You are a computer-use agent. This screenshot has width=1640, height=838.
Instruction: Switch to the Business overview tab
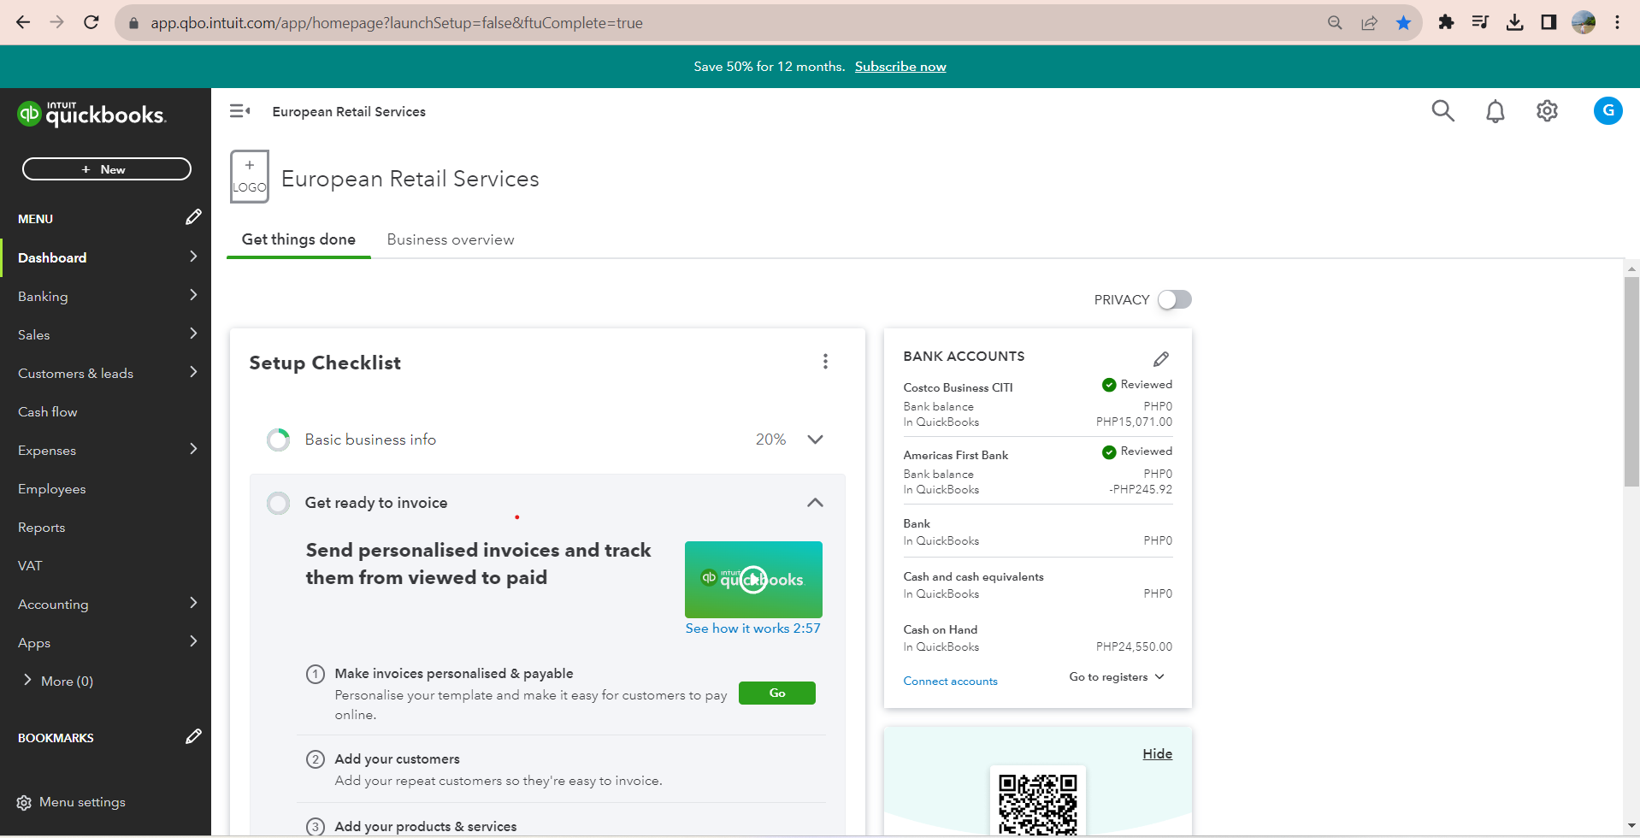tap(451, 239)
